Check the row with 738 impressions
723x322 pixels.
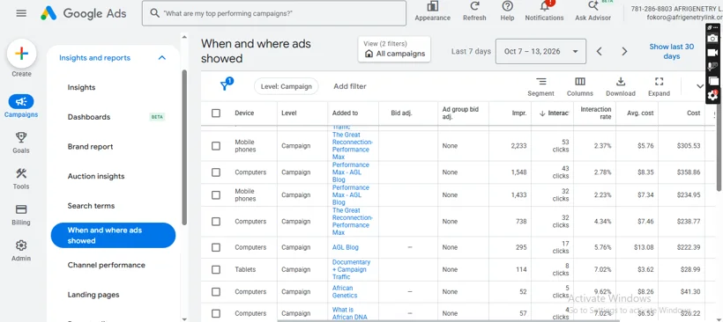(216, 221)
